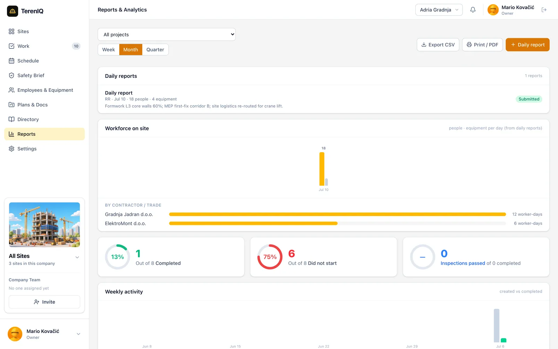Open Work in the sidebar
558x349 pixels.
pyautogui.click(x=44, y=46)
